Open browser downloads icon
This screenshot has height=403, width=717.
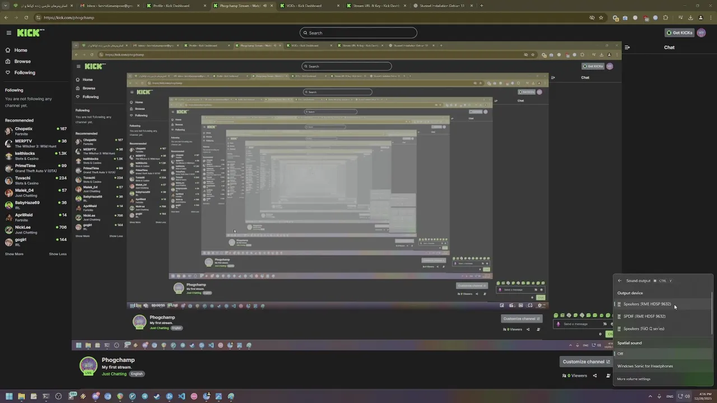[x=691, y=17]
